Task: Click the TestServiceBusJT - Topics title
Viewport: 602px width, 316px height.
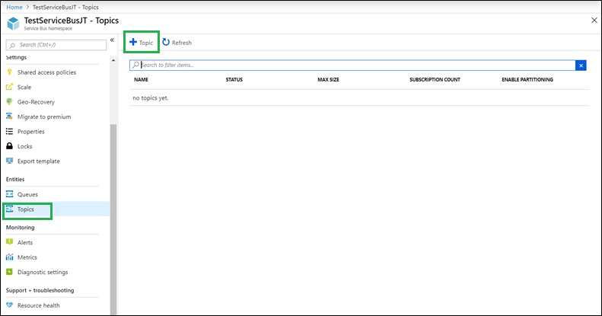Action: click(x=72, y=21)
